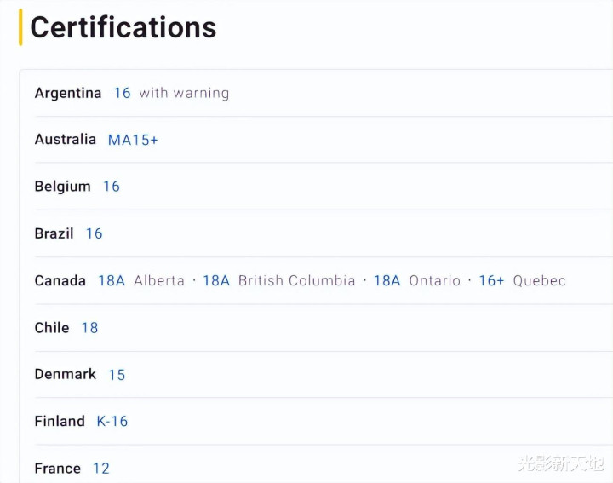Select the Australia country label
This screenshot has width=613, height=483.
pyautogui.click(x=66, y=139)
